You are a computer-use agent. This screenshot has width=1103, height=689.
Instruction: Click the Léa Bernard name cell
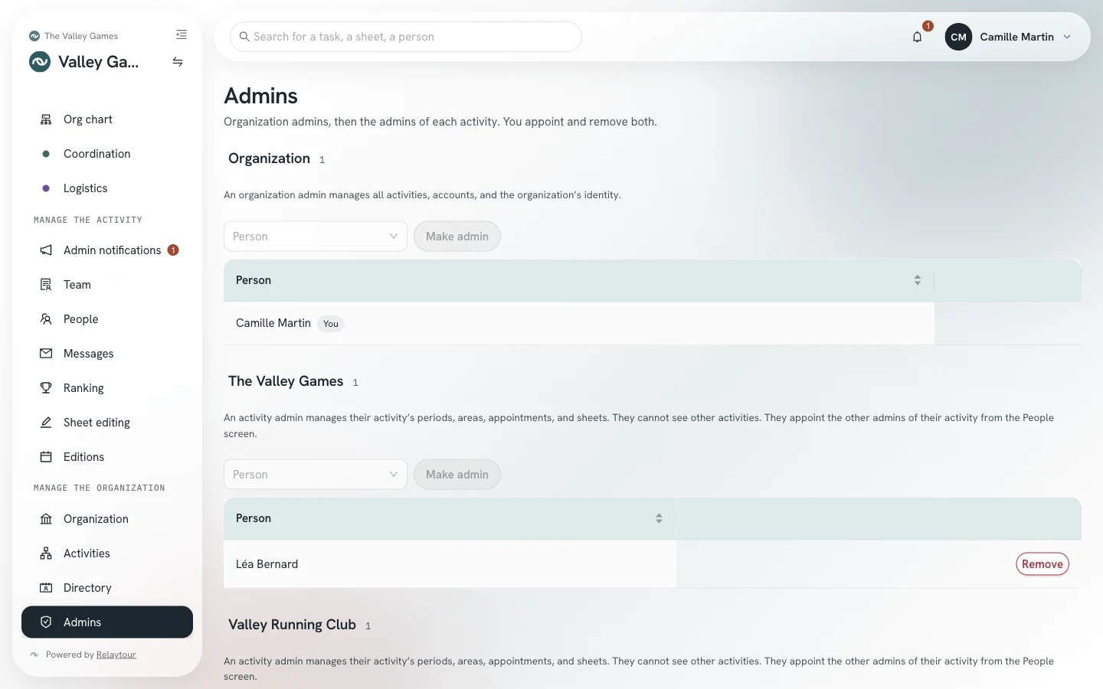(x=450, y=564)
